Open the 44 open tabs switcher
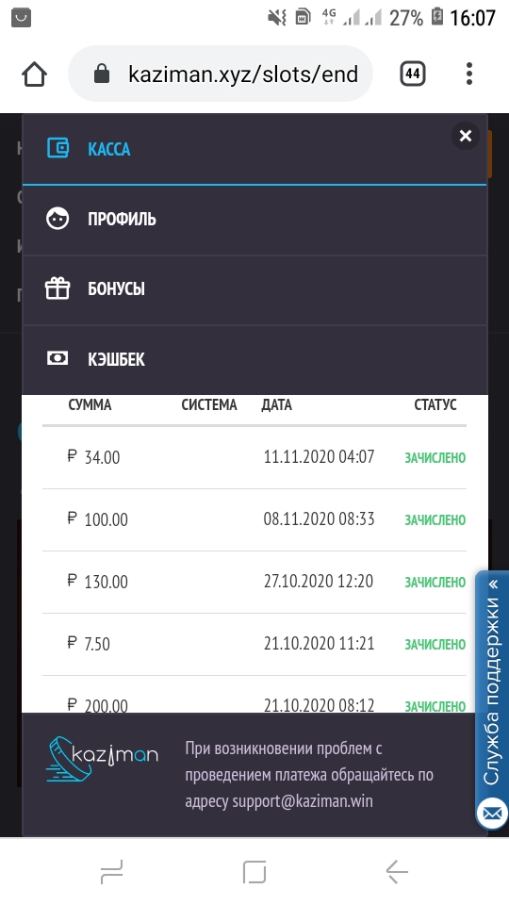Viewport: 509px width, 905px height. (412, 74)
